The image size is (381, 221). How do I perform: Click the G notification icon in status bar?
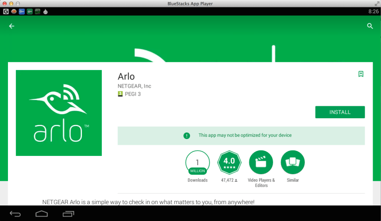click(6, 12)
